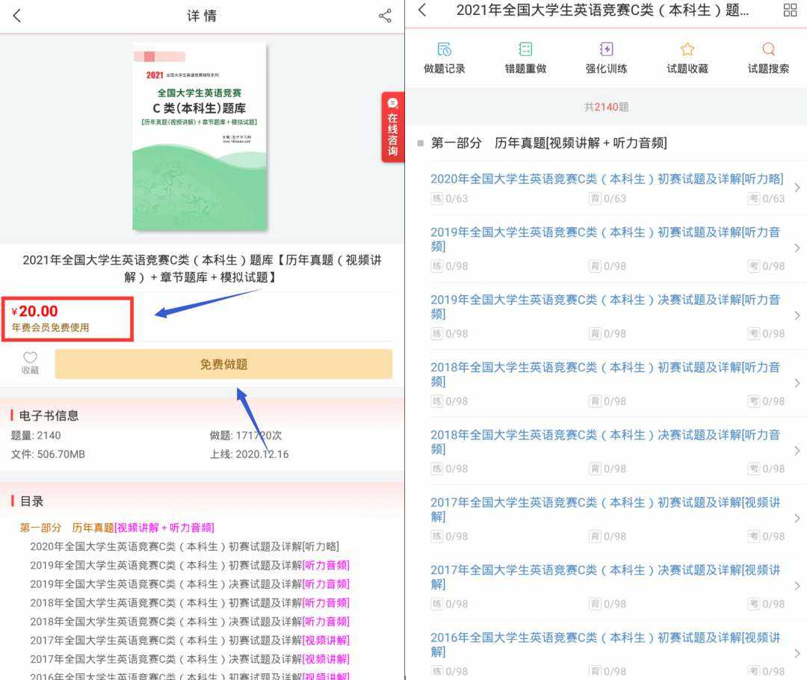807x680 pixels.
Task: Open 2019年决赛试题及详解 in right list
Action: click(x=605, y=306)
